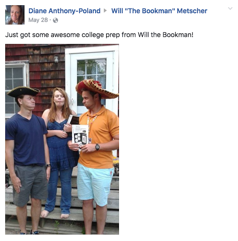238x241 pixels.
Task: Select the post text about college prep
Action: [99, 35]
